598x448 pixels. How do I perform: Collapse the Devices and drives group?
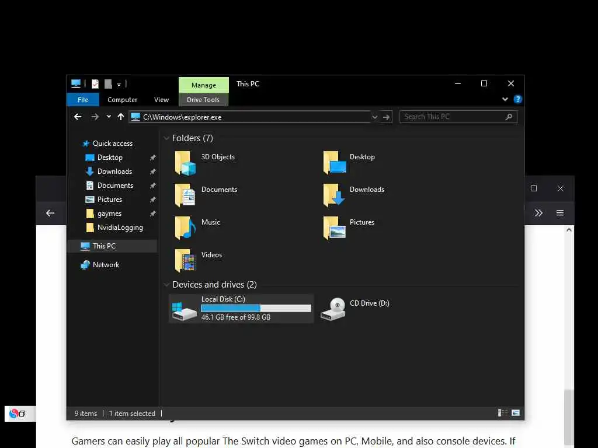point(166,285)
